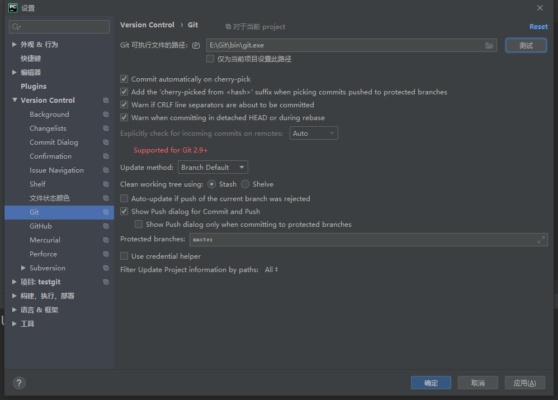The width and height of the screenshot is (558, 400).
Task: Click the project-level icon next to Mercurial
Action: (x=106, y=240)
